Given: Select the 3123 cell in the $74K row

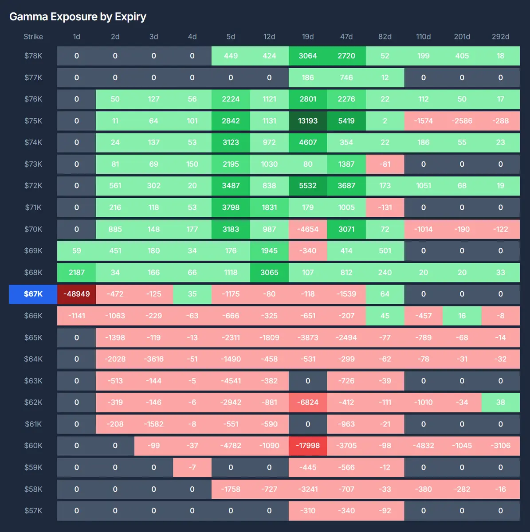Looking at the screenshot, I should pyautogui.click(x=231, y=142).
